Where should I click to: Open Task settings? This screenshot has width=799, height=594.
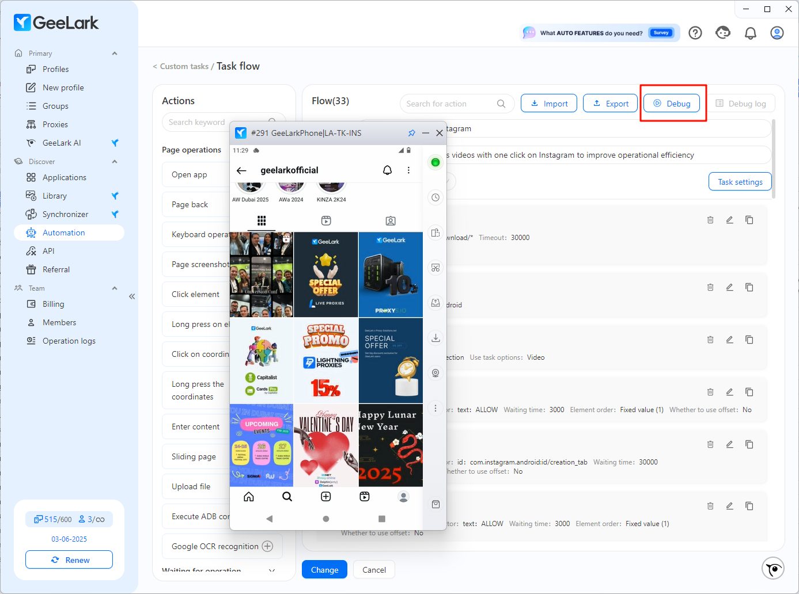tap(740, 182)
